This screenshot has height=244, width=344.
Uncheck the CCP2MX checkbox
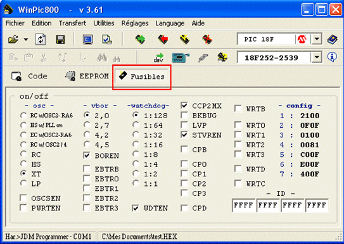click(x=184, y=106)
